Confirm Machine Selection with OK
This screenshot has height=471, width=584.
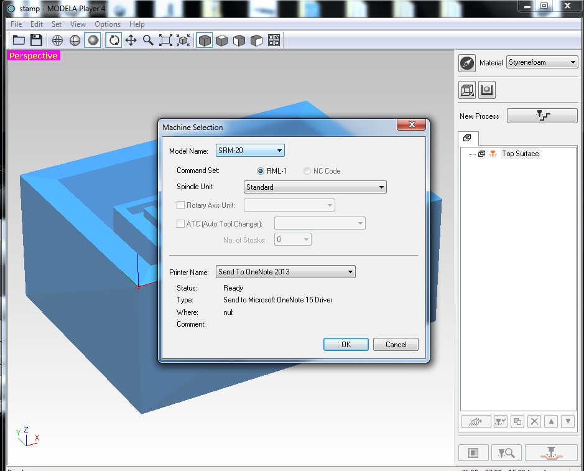tap(346, 344)
